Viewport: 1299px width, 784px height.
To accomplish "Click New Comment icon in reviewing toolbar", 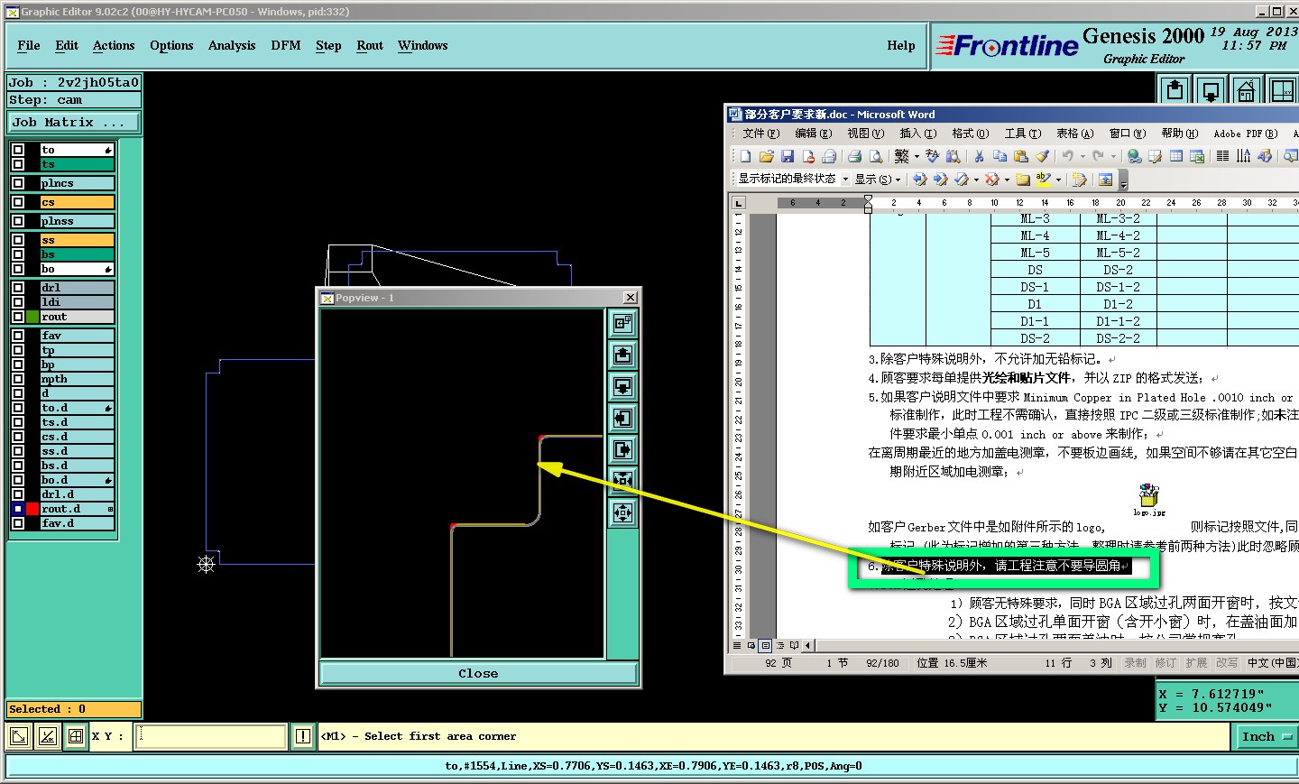I will 1022,179.
